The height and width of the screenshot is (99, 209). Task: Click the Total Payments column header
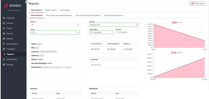[x=113, y=44]
